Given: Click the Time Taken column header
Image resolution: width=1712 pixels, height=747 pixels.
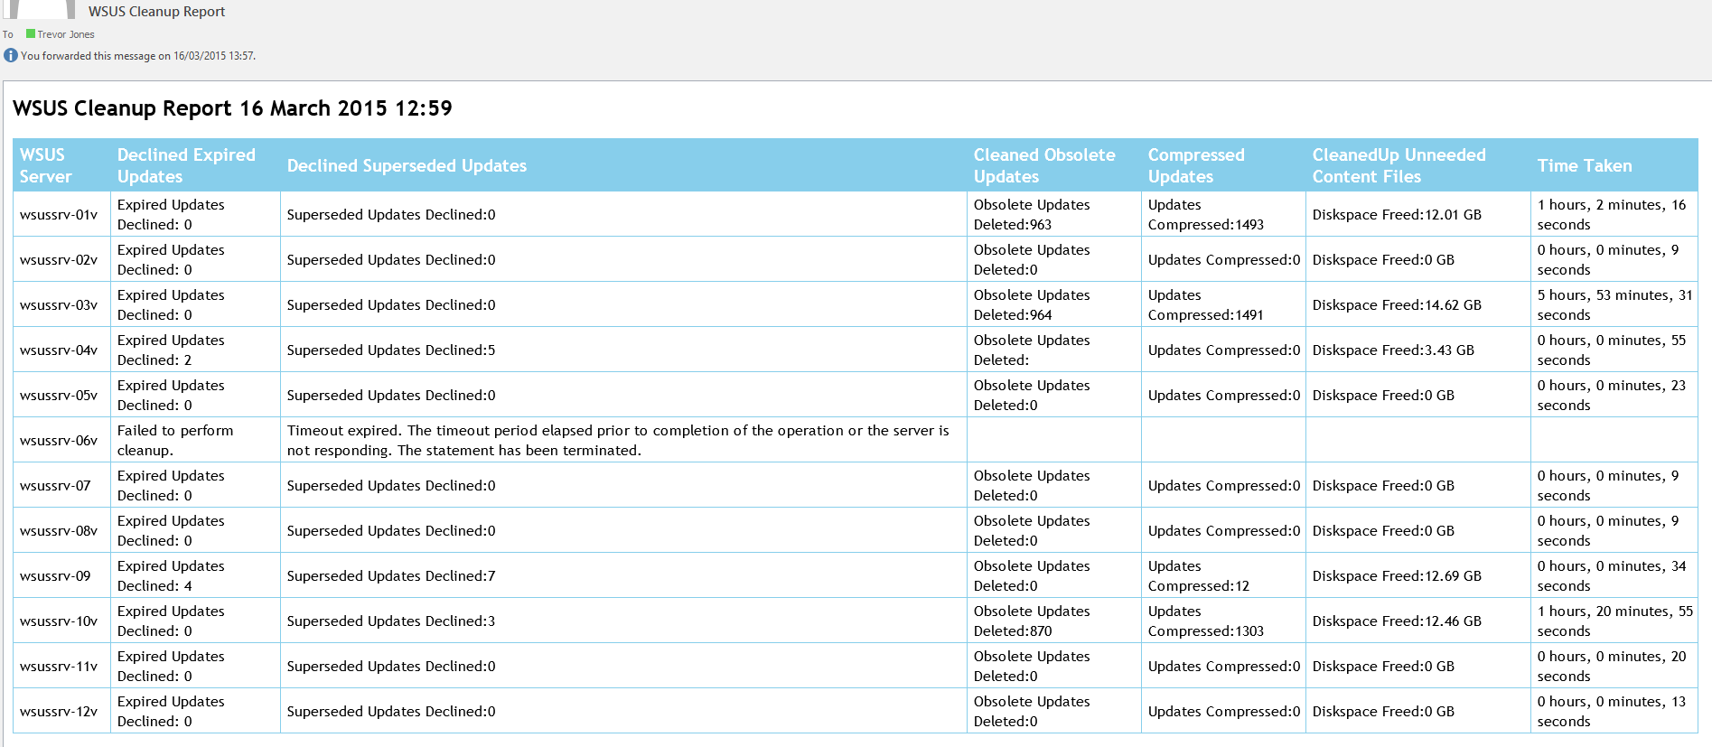Looking at the screenshot, I should pos(1585,165).
